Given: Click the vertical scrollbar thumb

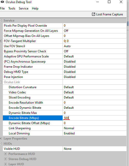Looking at the screenshot, I should (x=128, y=24).
